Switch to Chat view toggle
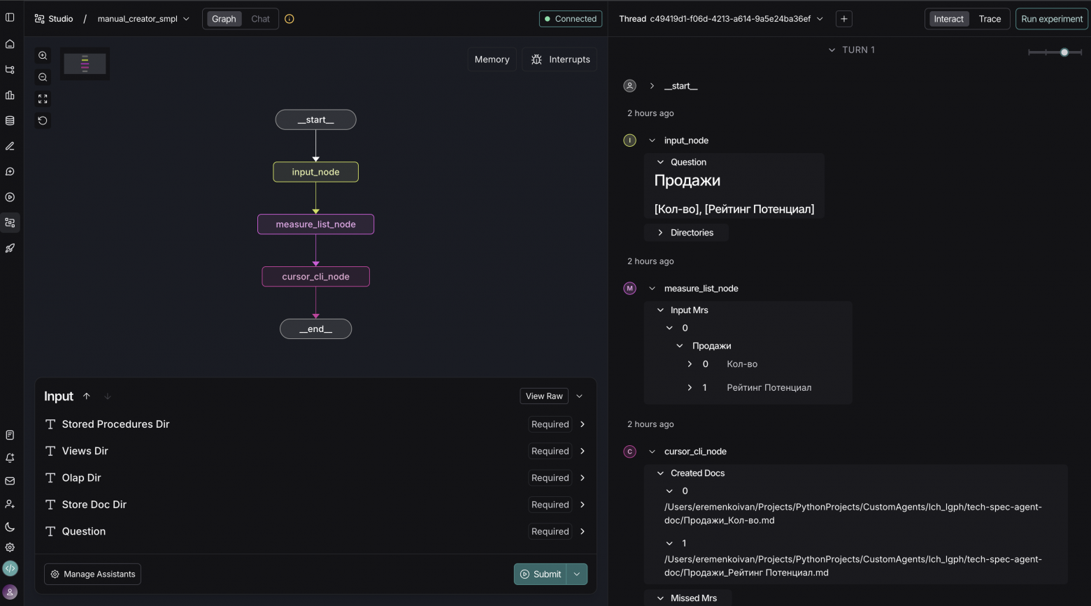The image size is (1091, 606). point(260,19)
